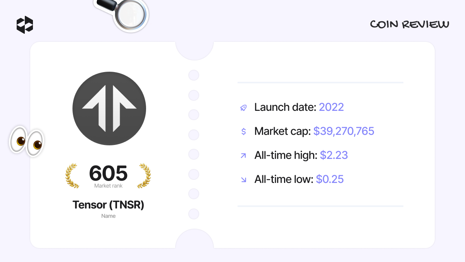Click the left golden laurel branch

(72, 176)
